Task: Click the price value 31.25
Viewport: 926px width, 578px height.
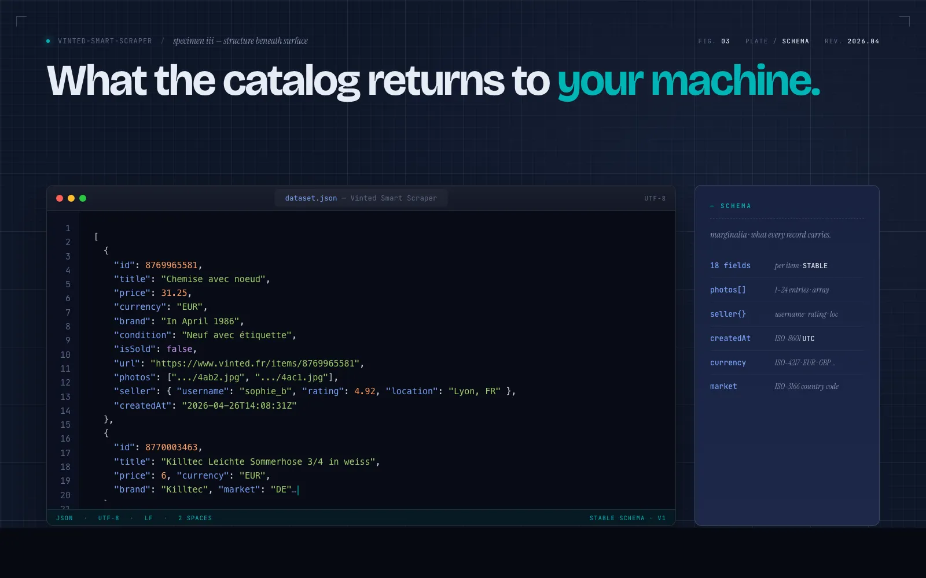Action: 174,293
